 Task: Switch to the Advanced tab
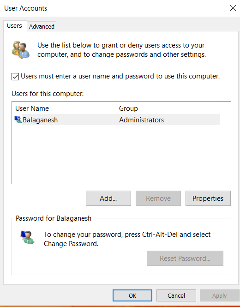coord(42,26)
